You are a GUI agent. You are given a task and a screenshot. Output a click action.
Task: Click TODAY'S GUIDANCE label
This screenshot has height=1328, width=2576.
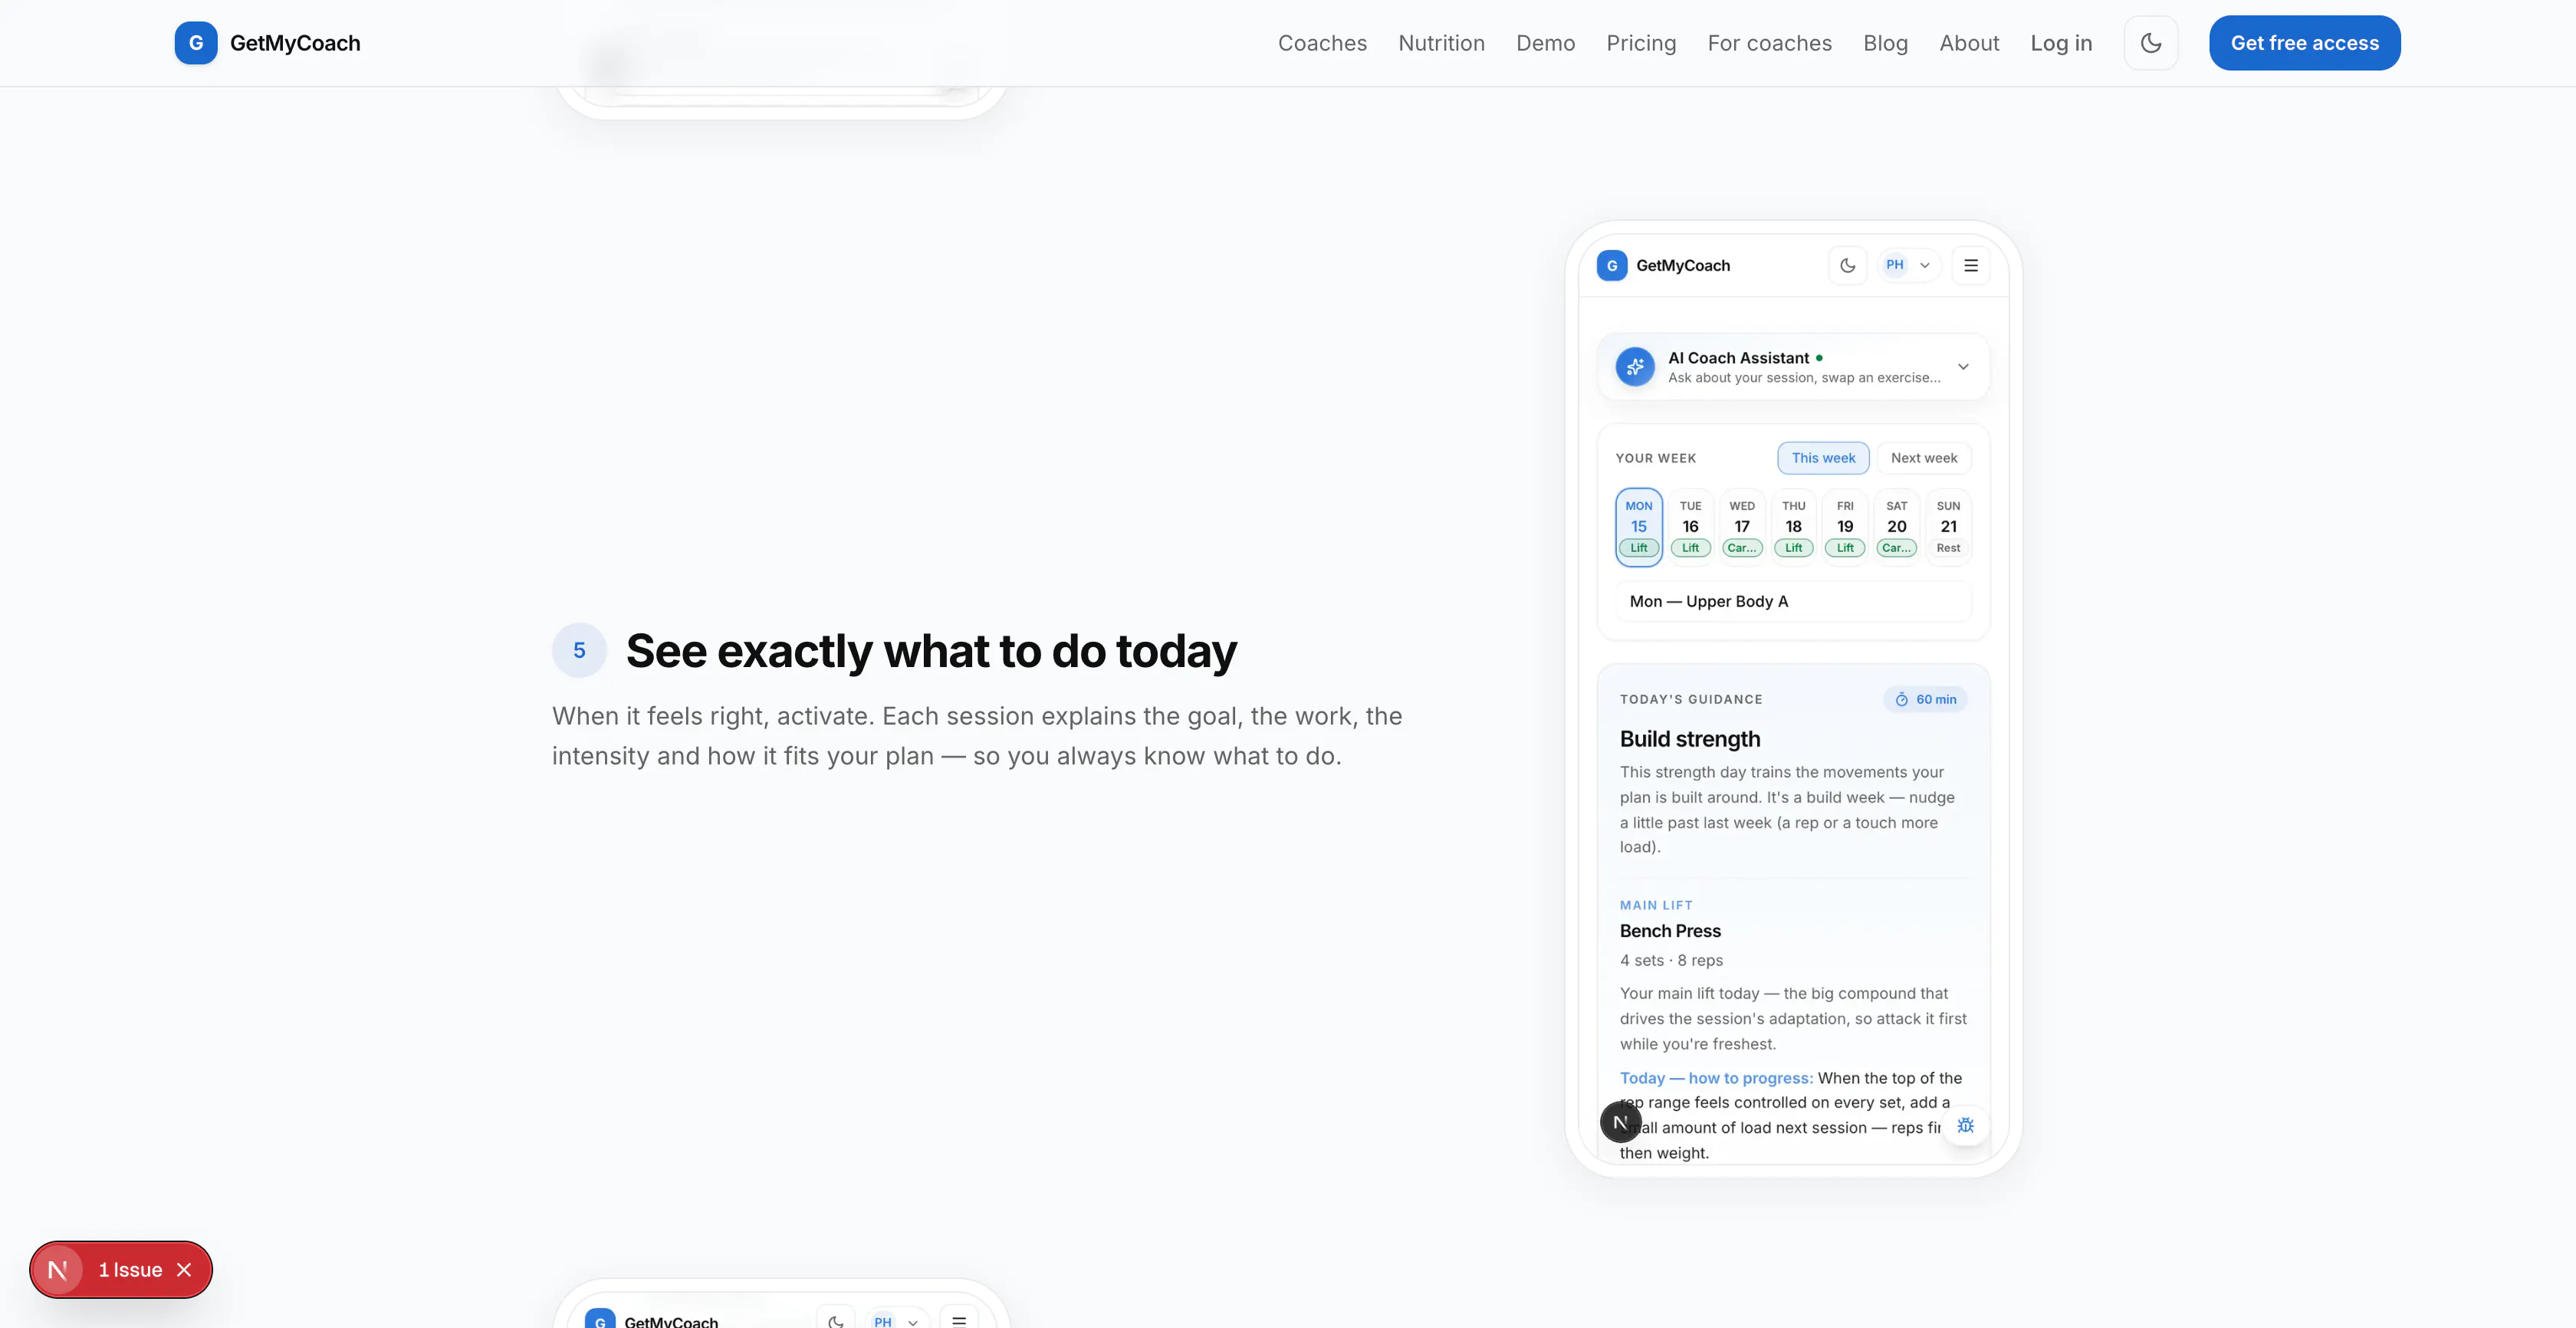1691,699
